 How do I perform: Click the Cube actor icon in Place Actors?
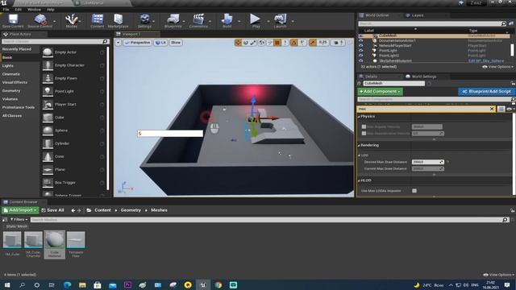[48, 118]
